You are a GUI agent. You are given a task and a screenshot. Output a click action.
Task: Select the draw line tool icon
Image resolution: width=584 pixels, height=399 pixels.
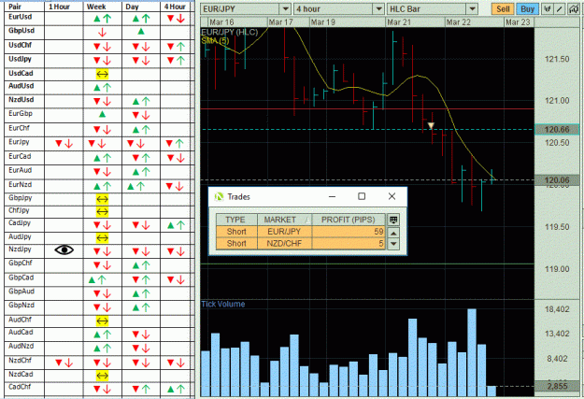(x=560, y=9)
